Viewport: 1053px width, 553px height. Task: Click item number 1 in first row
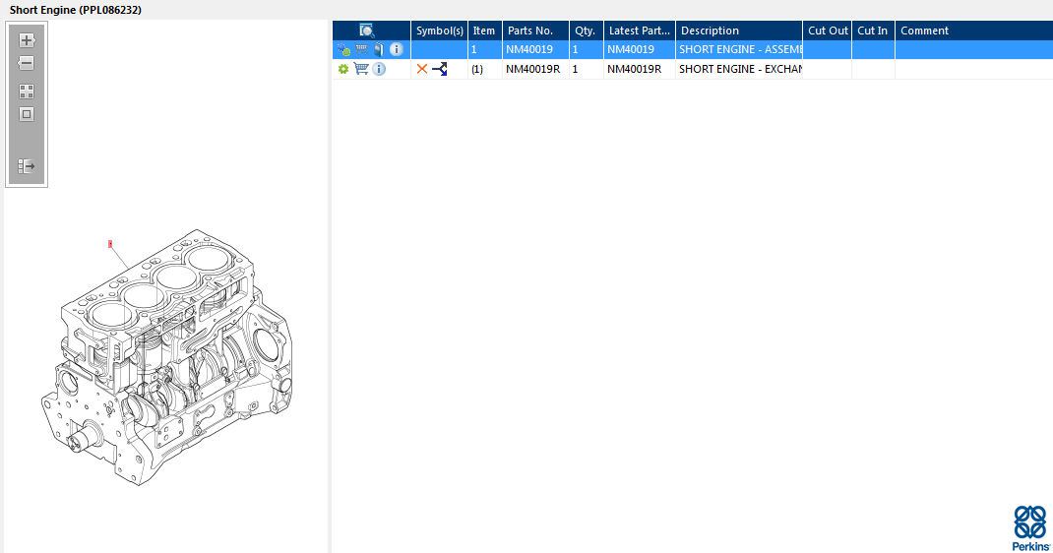pyautogui.click(x=473, y=49)
